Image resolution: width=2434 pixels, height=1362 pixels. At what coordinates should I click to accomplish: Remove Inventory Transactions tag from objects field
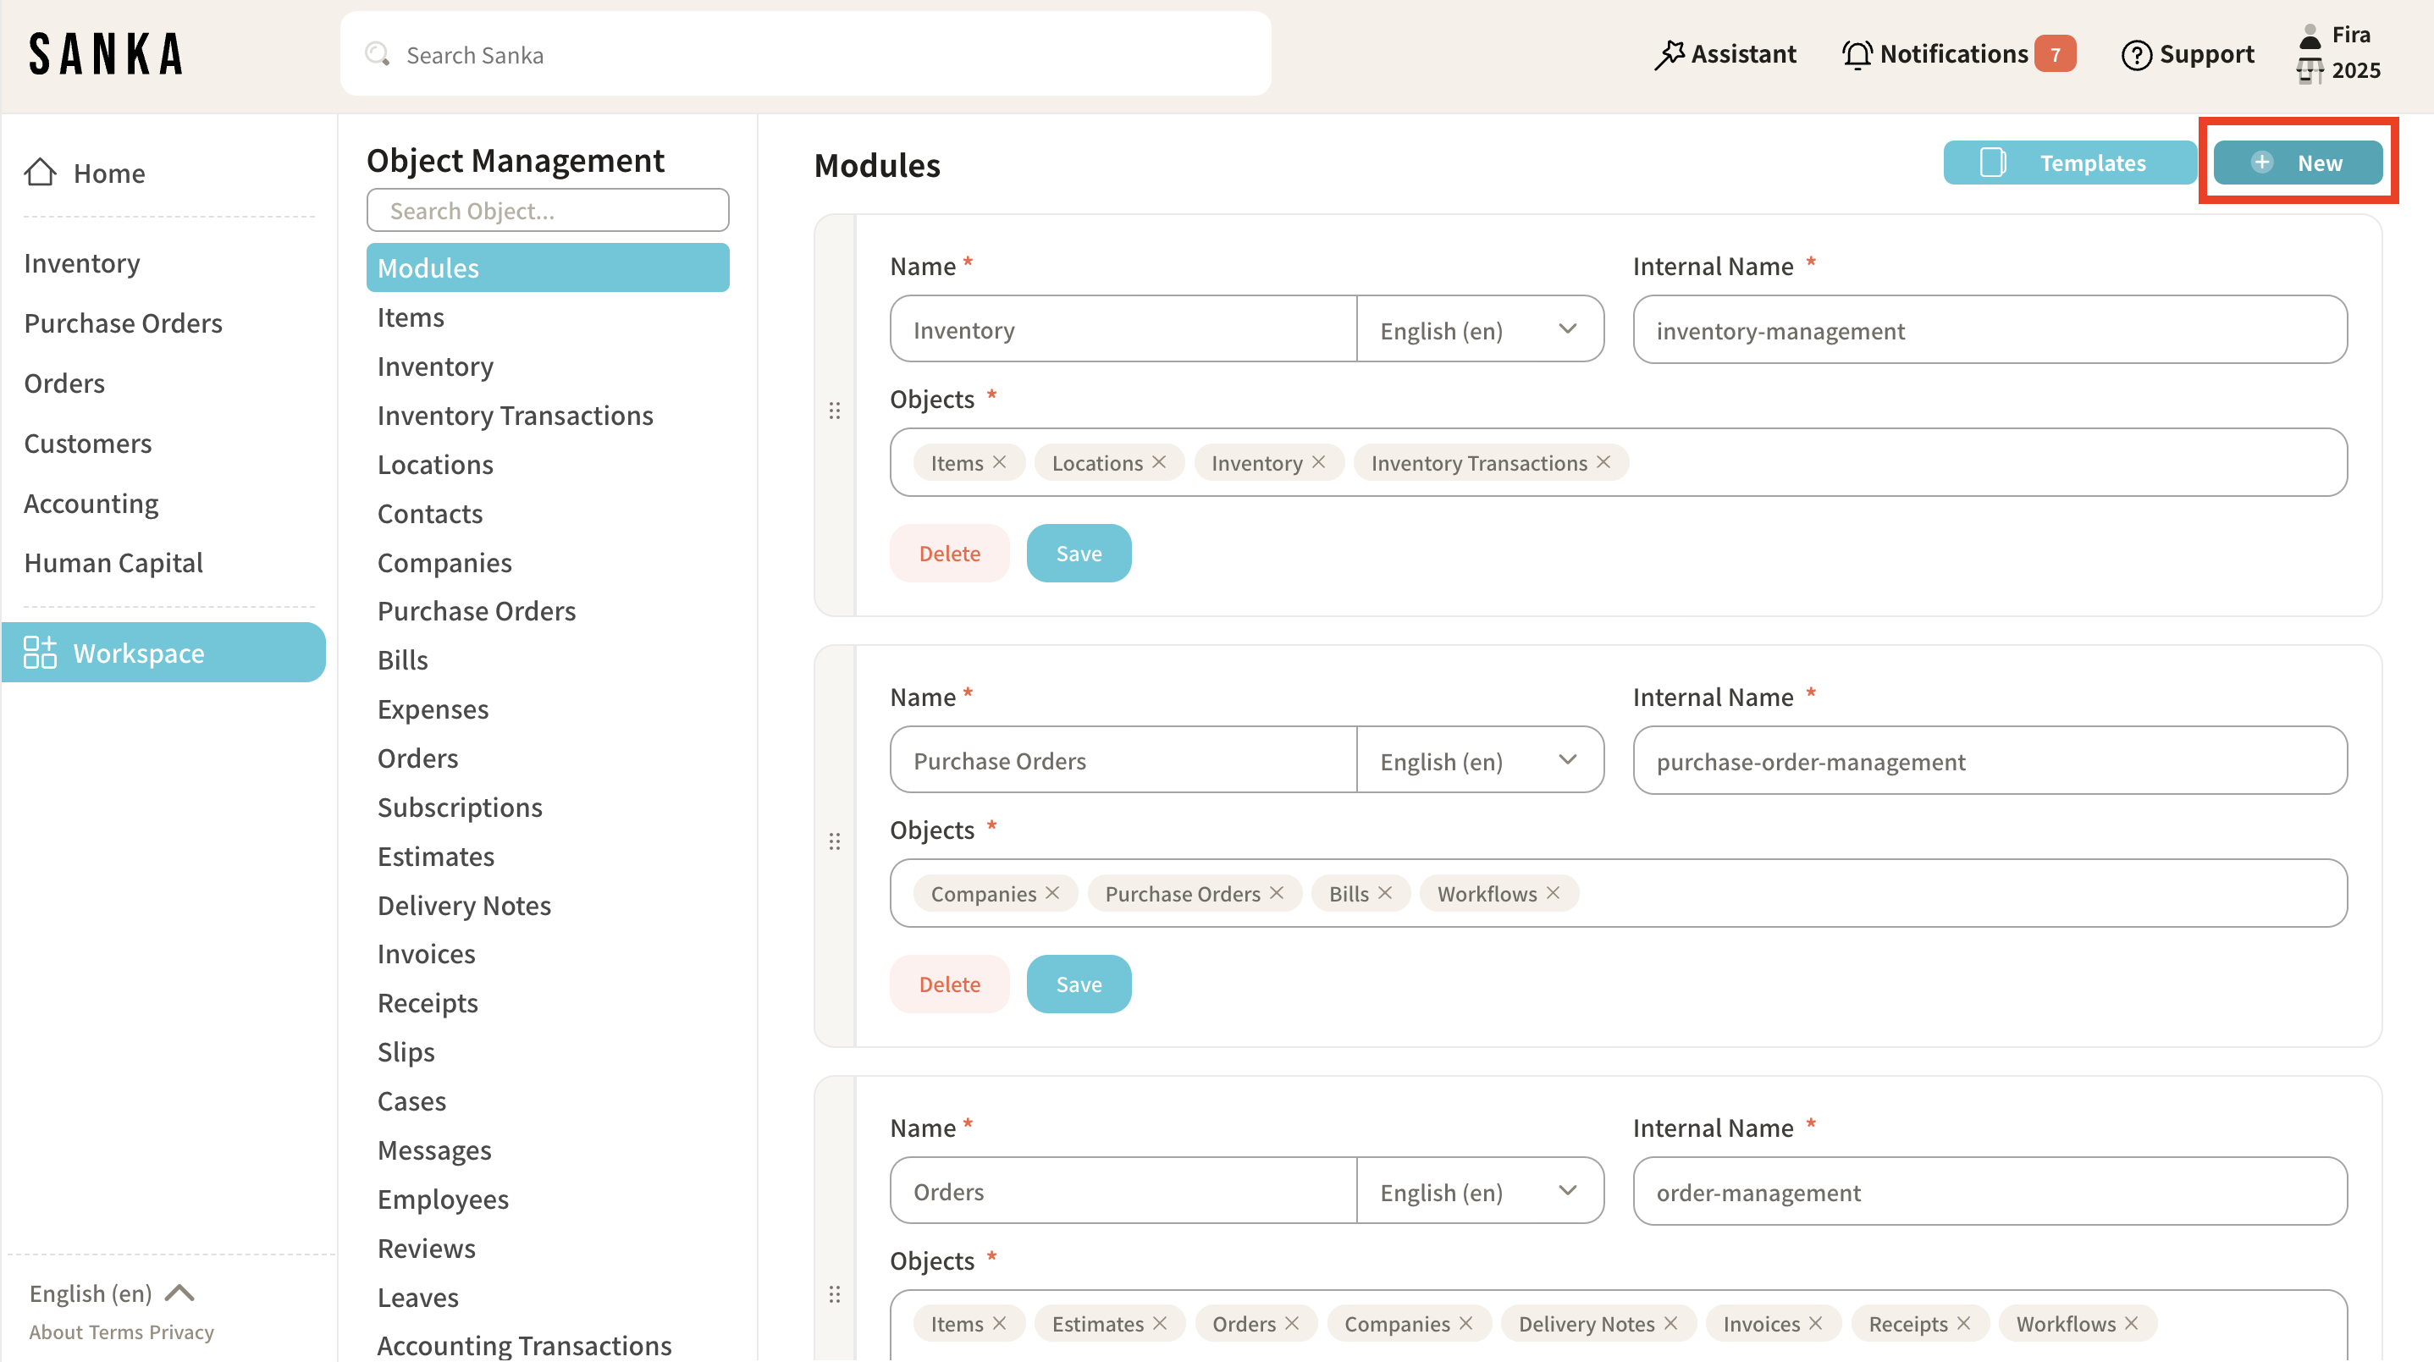pos(1603,462)
